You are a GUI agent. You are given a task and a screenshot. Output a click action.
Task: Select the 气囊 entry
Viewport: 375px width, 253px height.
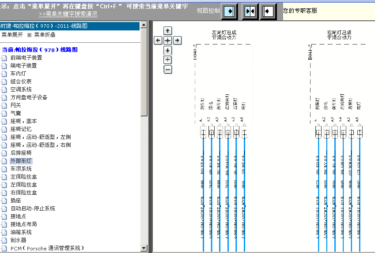[x=15, y=113]
